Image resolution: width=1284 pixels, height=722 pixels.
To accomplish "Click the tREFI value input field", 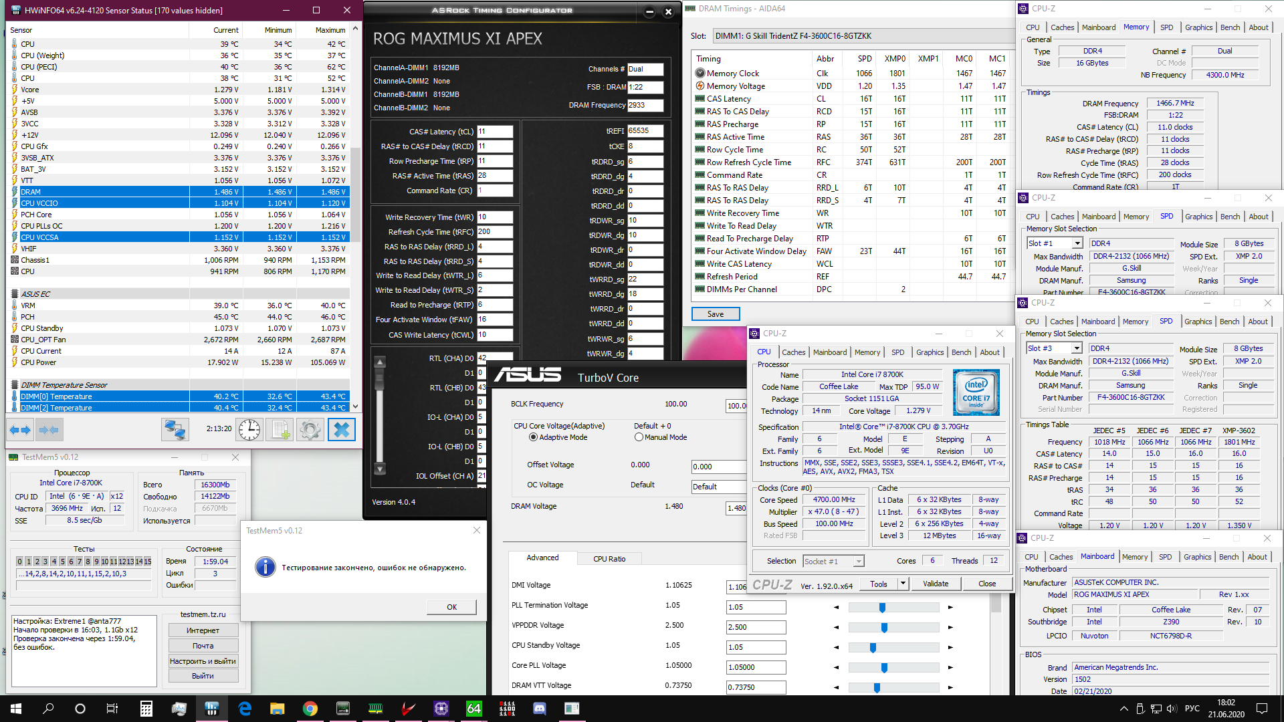I will [x=645, y=131].
